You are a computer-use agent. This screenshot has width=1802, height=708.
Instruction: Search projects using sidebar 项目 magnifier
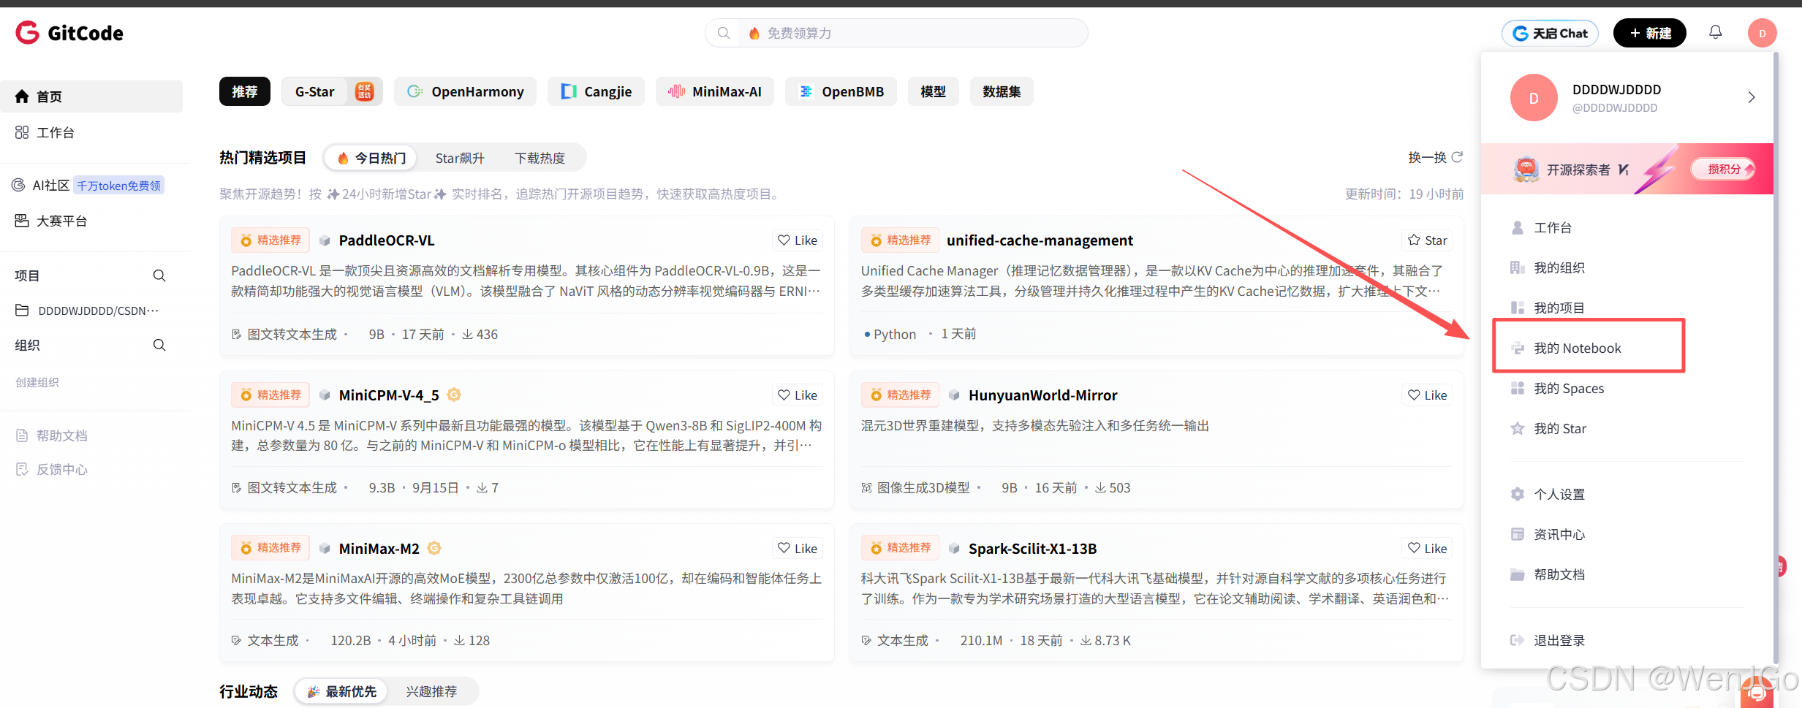159,275
